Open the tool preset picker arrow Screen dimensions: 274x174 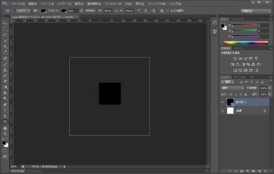pyautogui.click(x=12, y=11)
